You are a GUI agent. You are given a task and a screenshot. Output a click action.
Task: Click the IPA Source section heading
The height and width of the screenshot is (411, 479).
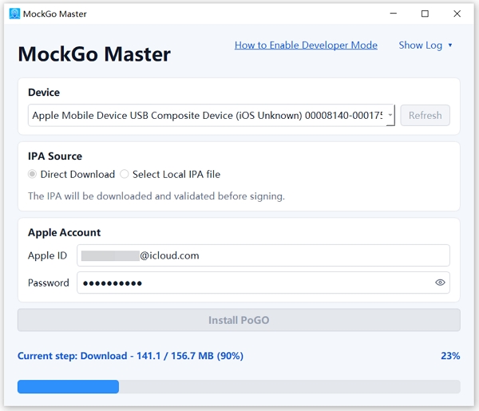(x=55, y=156)
